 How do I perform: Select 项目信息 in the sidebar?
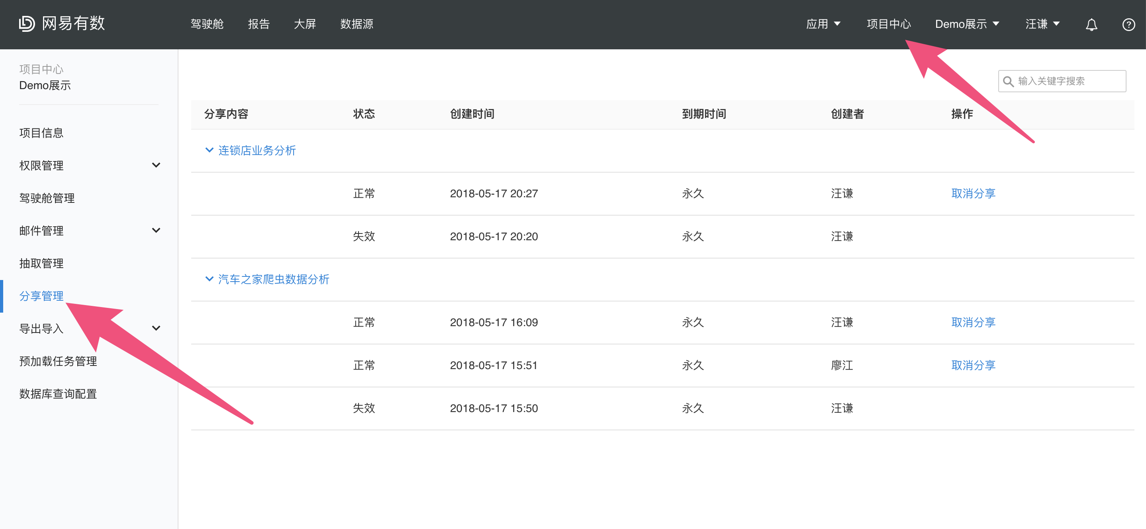click(x=41, y=133)
